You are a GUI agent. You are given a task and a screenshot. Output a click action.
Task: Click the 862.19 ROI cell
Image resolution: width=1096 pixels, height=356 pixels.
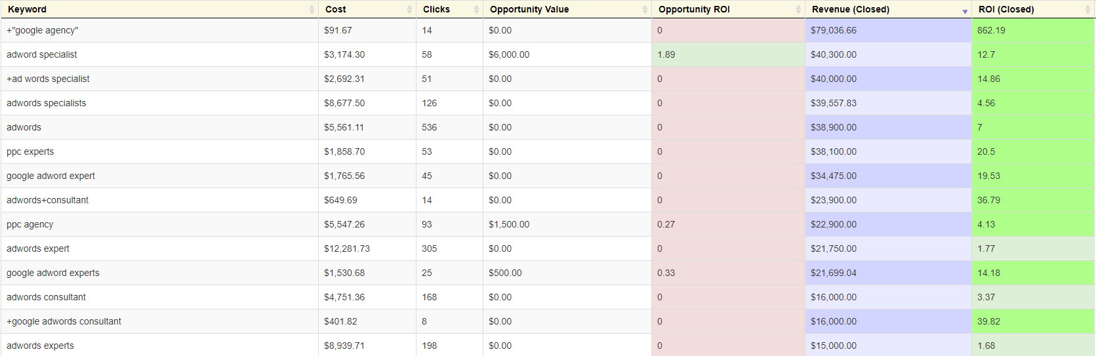click(1033, 30)
